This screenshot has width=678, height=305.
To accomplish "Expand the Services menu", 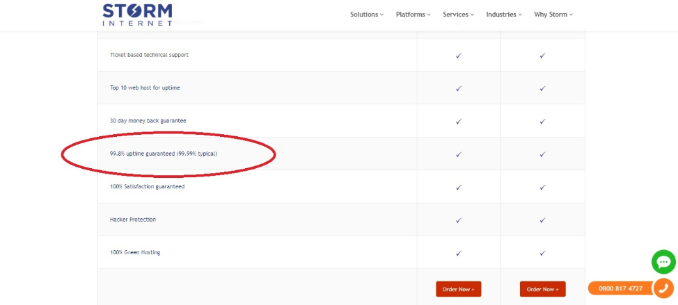I will 458,14.
